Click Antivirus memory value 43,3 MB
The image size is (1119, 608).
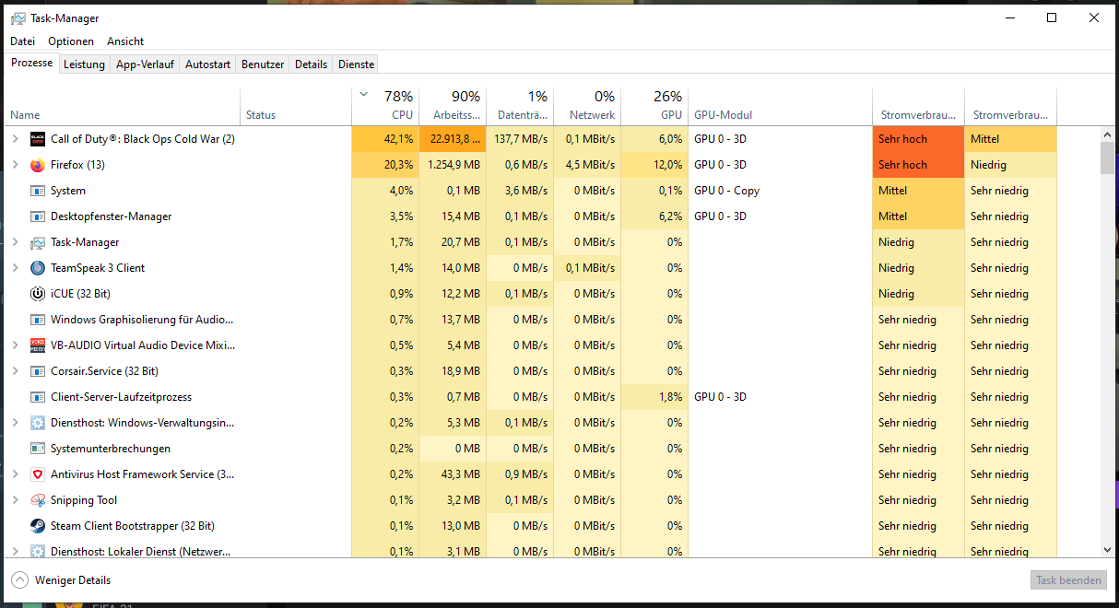453,474
